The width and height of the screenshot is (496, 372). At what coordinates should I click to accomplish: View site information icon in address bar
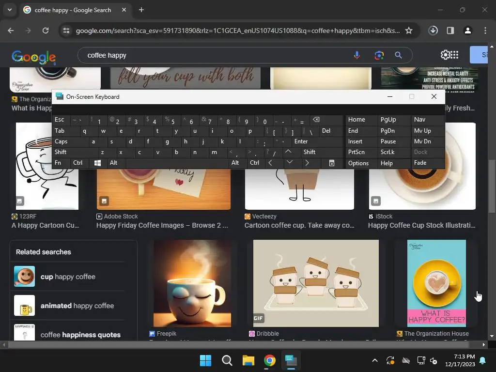click(66, 31)
